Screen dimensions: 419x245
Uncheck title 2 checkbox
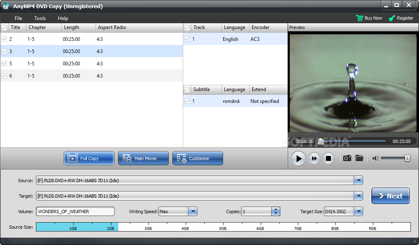4,39
